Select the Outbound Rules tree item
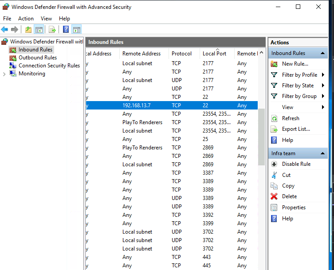 38,58
